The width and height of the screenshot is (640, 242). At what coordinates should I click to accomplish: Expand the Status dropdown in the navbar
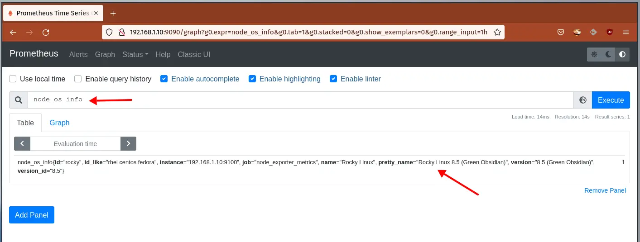pos(135,54)
